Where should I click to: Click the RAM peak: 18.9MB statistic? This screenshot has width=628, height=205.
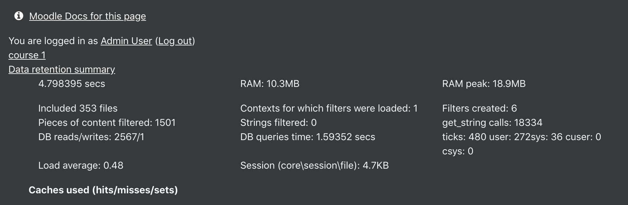(x=484, y=84)
